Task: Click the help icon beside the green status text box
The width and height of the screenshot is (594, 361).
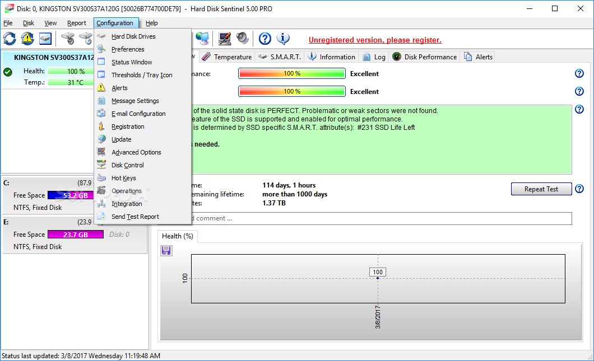Action: coord(579,109)
